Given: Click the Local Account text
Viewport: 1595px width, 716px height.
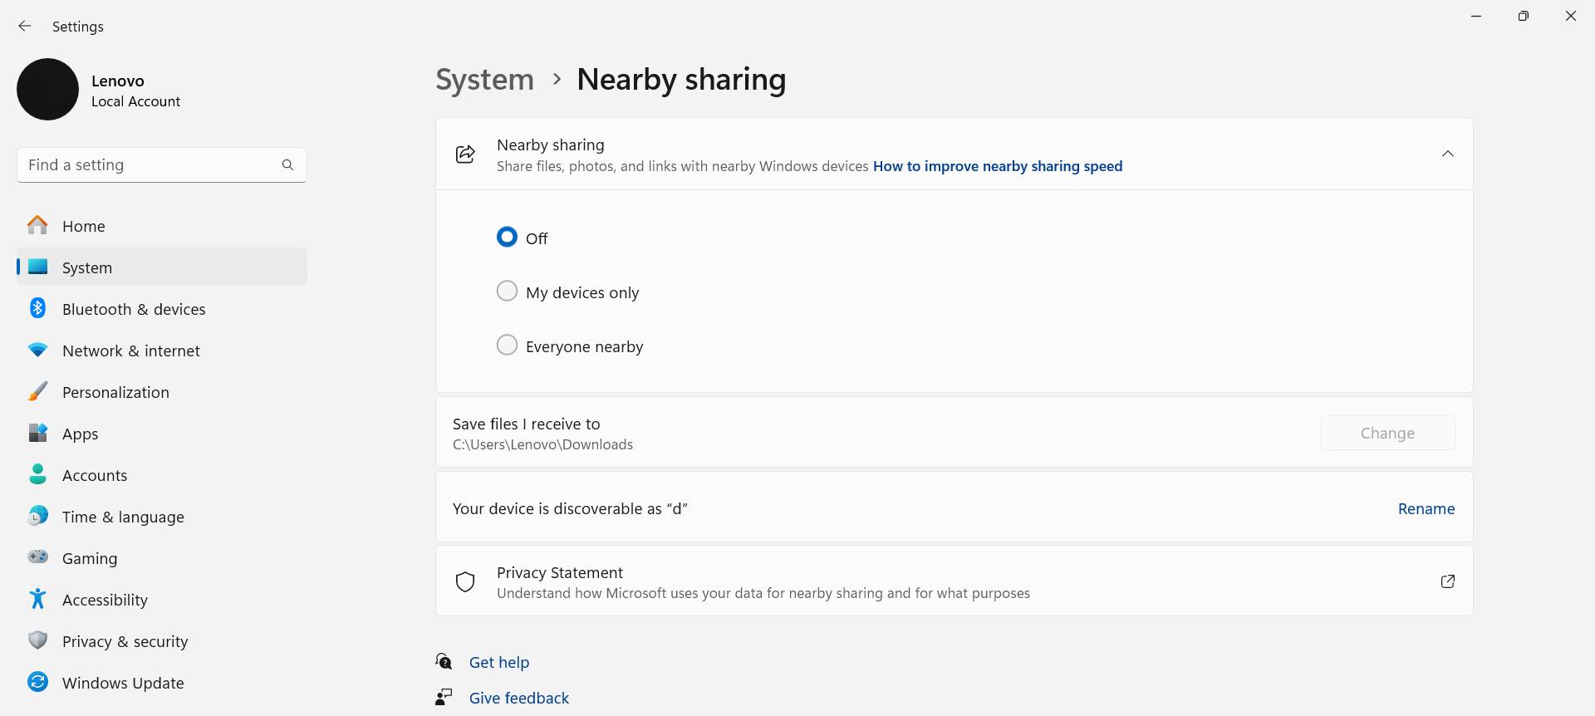Looking at the screenshot, I should [x=135, y=101].
